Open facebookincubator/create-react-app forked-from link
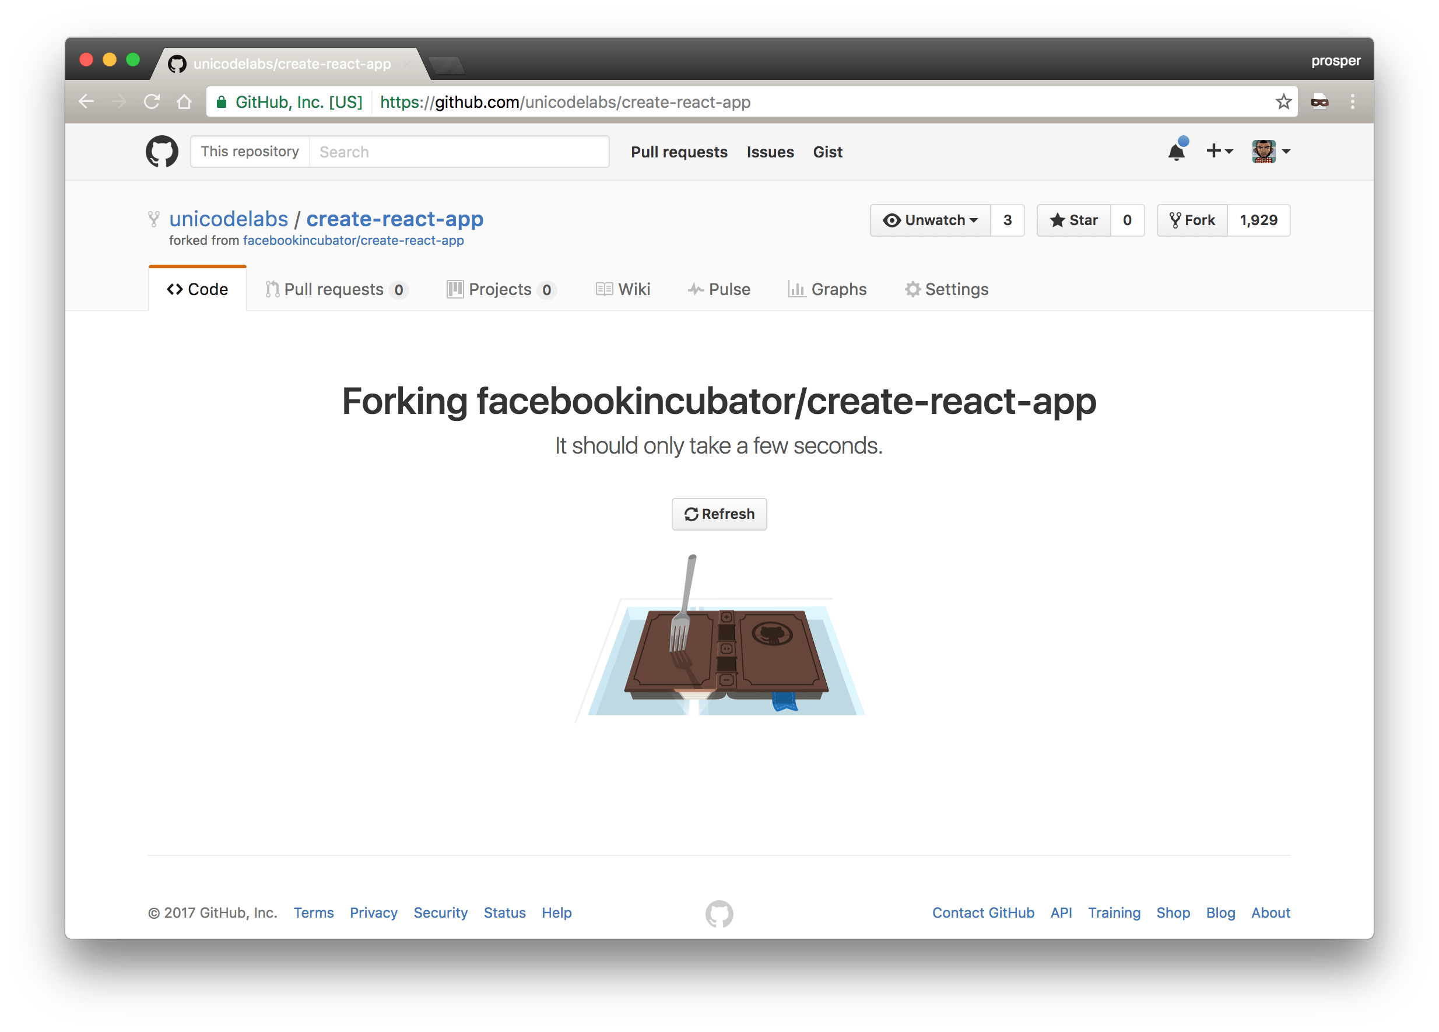 tap(353, 240)
